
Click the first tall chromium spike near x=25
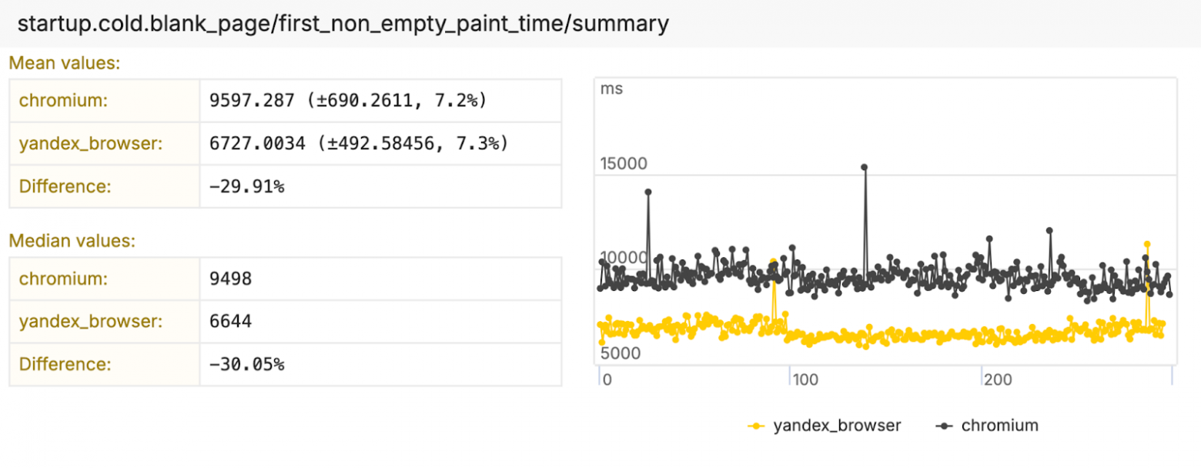click(x=648, y=192)
